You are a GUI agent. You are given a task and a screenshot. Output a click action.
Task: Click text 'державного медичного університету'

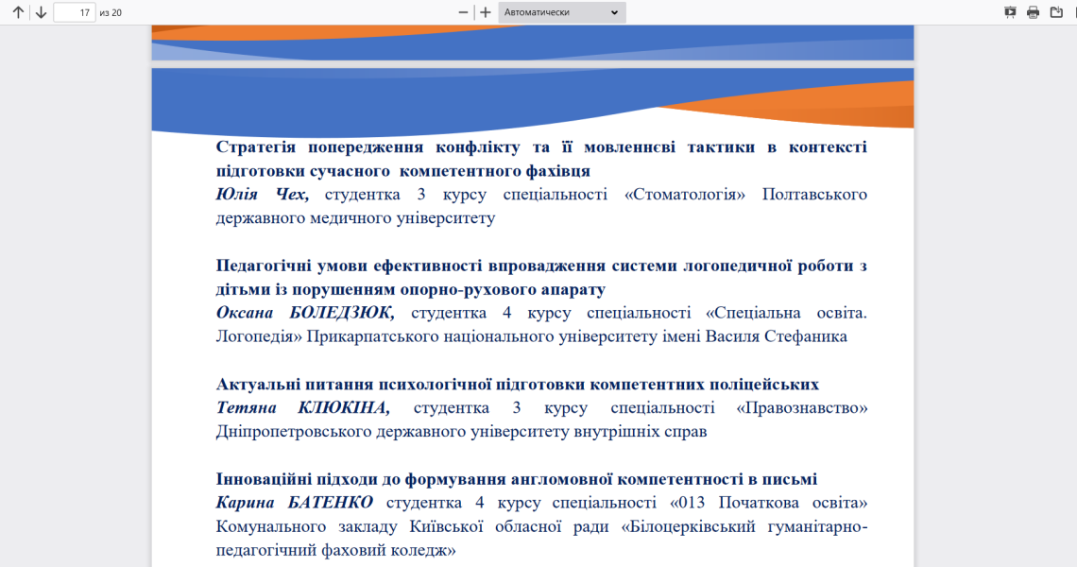tap(356, 218)
